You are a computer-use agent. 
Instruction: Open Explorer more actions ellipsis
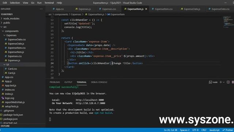41,9
